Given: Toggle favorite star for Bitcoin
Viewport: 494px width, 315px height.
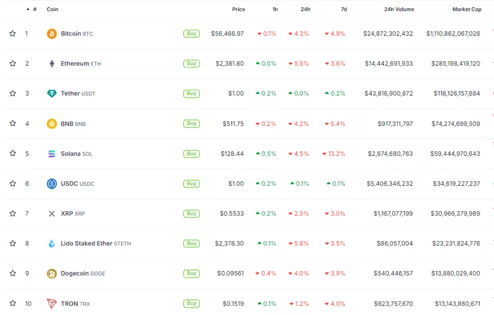Looking at the screenshot, I should click(13, 33).
